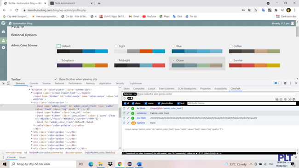Select the Users profile sidebar icon
The width and height of the screenshot is (299, 168).
coord(3,40)
